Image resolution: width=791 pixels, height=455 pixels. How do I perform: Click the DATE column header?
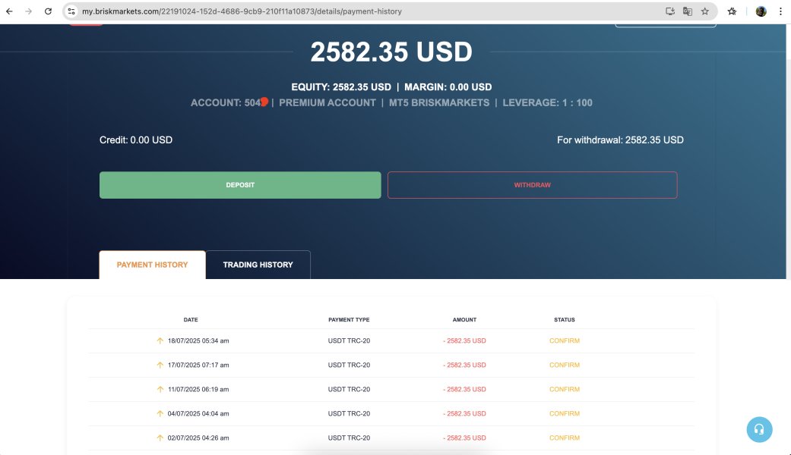point(191,319)
